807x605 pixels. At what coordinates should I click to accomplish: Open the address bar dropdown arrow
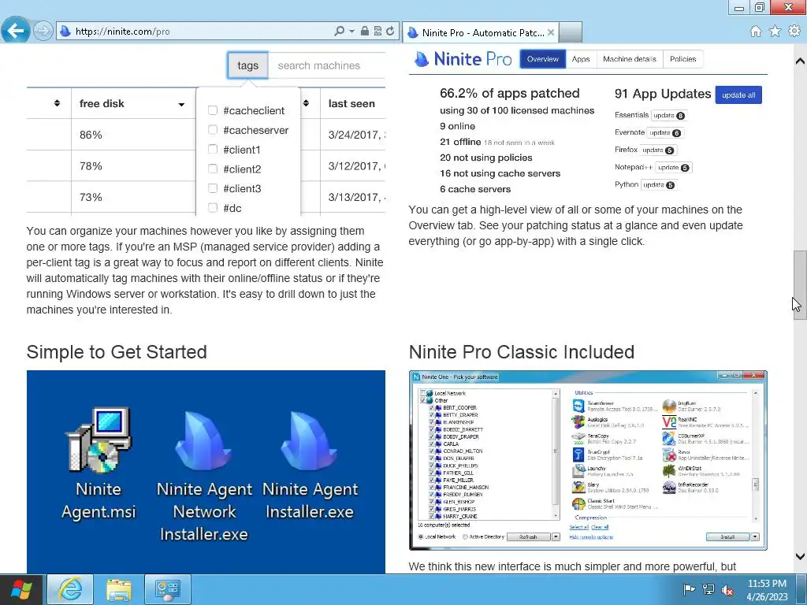(351, 32)
